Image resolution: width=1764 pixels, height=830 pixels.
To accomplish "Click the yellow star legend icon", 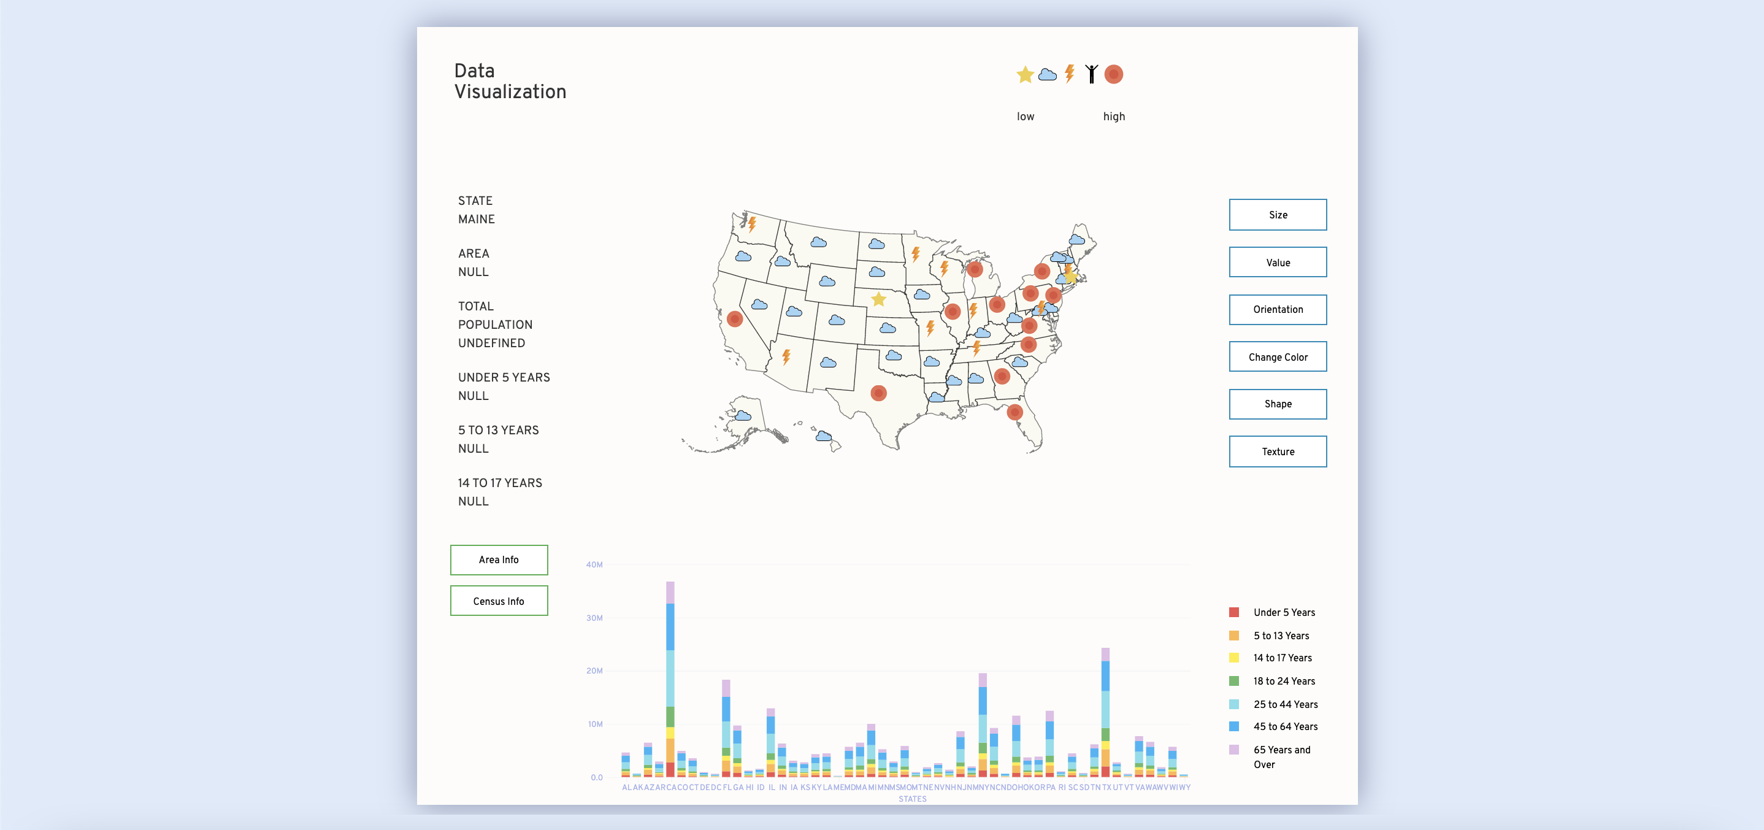I will click(x=1024, y=75).
